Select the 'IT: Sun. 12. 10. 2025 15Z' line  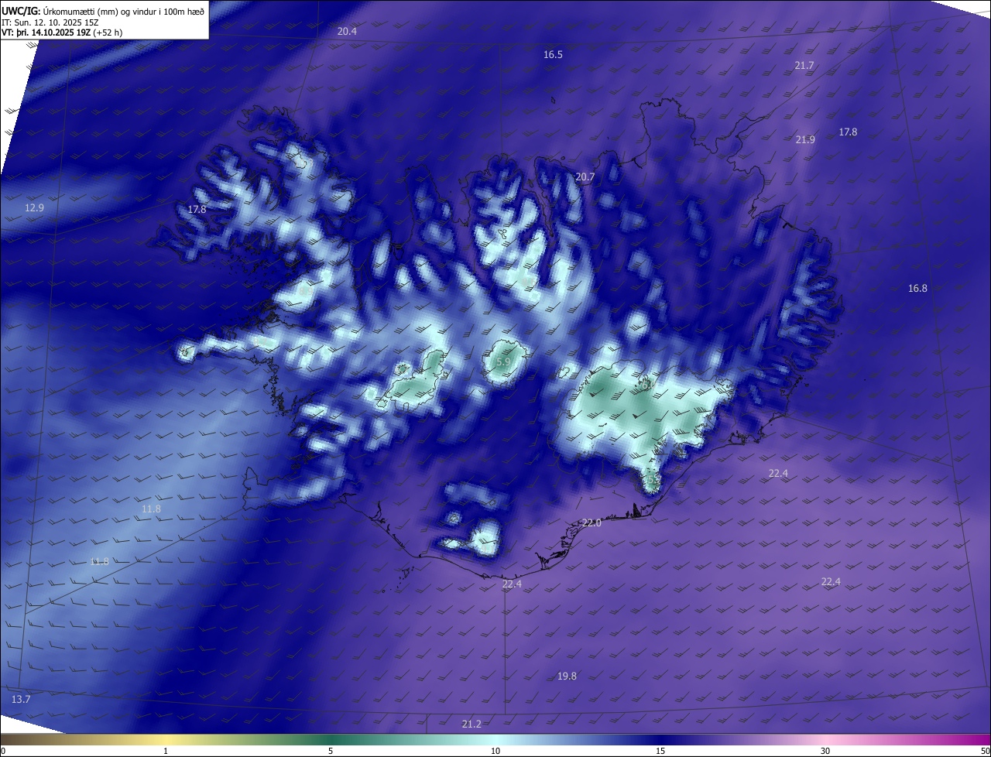(50, 22)
